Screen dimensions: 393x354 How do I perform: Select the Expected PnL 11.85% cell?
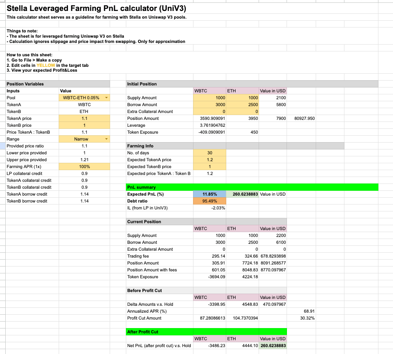[210, 194]
